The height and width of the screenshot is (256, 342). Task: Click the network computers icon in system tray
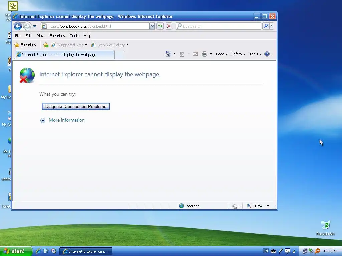coord(305,251)
